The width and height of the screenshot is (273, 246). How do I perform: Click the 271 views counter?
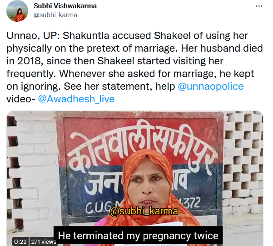[44, 241]
